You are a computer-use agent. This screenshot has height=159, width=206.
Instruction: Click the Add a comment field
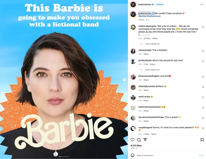click(167, 155)
